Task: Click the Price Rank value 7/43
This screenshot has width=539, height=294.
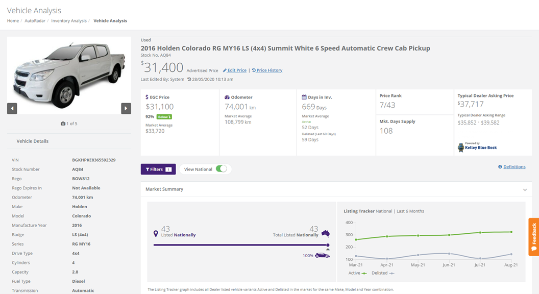Action: coord(387,105)
